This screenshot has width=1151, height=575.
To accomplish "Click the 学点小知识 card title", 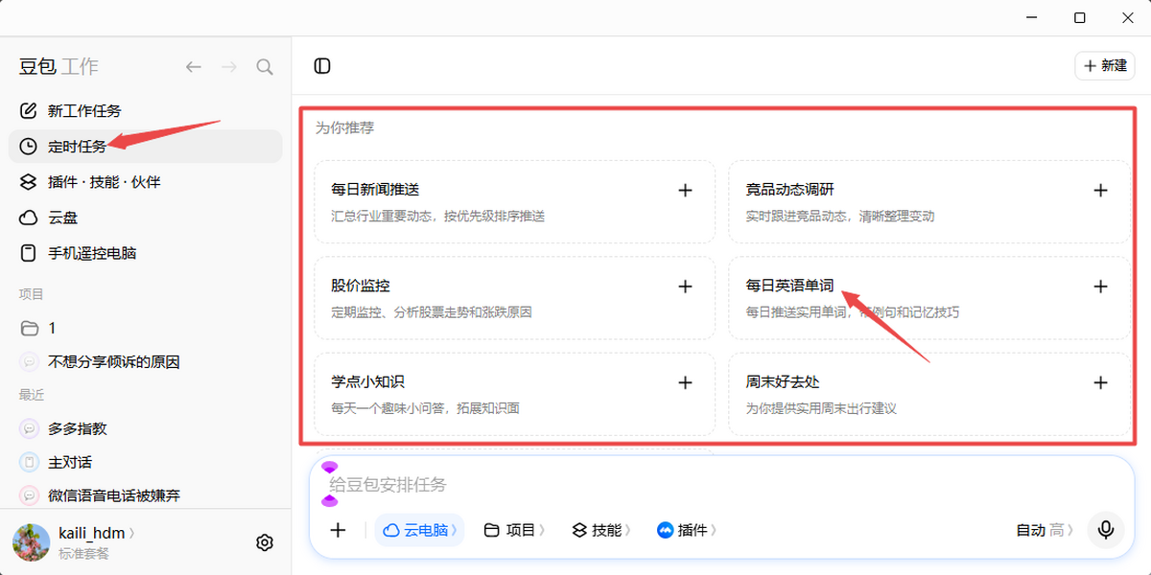I will (367, 381).
